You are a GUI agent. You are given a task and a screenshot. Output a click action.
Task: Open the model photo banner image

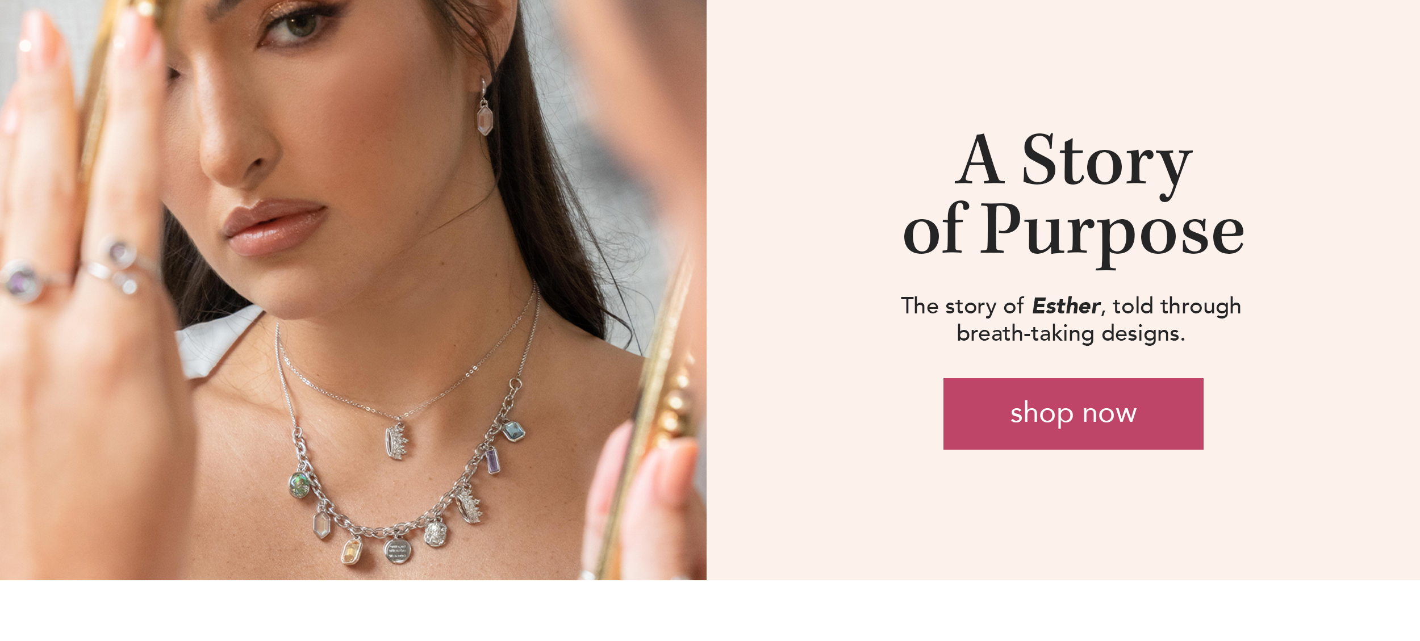[x=353, y=290]
